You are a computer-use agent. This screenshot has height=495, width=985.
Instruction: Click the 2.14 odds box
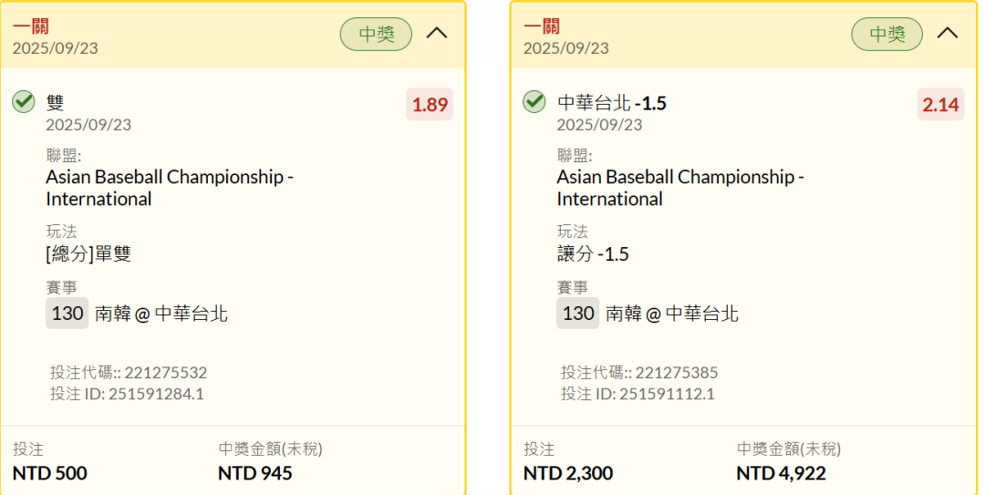pyautogui.click(x=940, y=105)
